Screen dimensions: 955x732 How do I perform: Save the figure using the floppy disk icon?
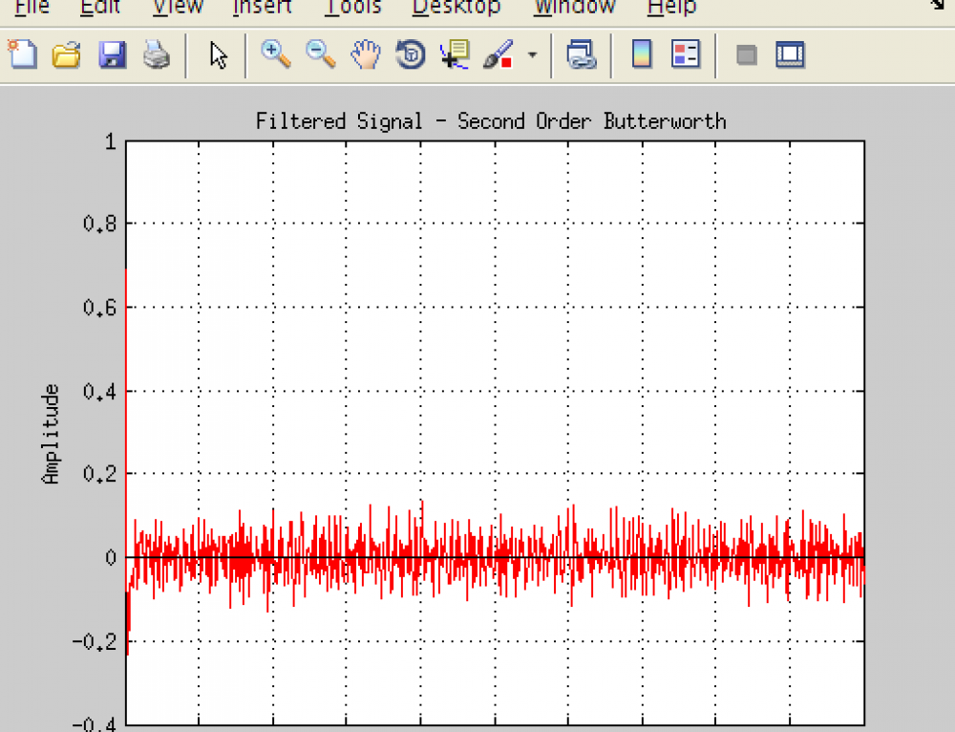112,54
